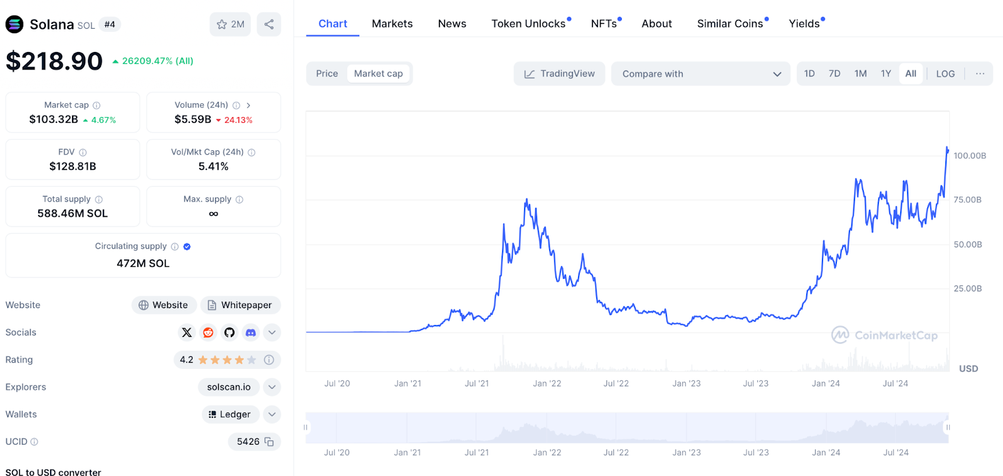Expand more Wallets options

click(x=272, y=414)
